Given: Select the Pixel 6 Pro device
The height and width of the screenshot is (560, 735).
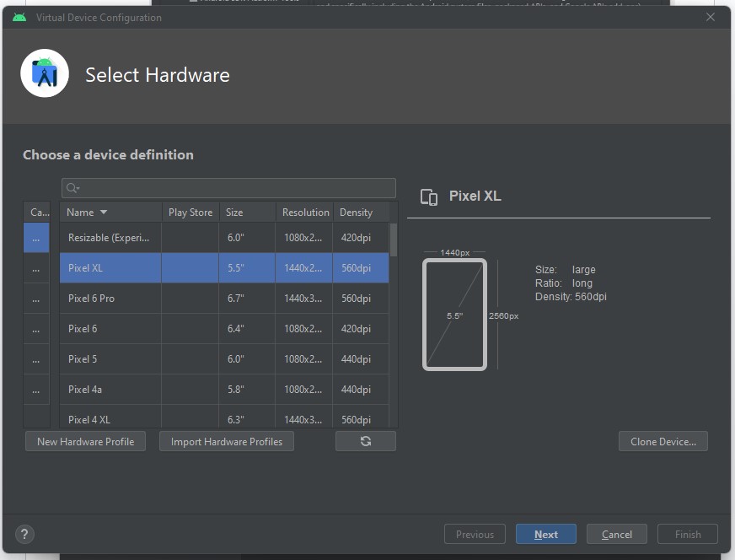Looking at the screenshot, I should pyautogui.click(x=224, y=299).
